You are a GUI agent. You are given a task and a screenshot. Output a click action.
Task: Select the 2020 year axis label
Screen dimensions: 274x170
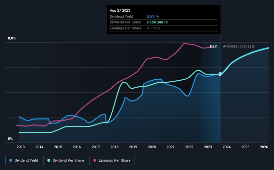(x=152, y=147)
